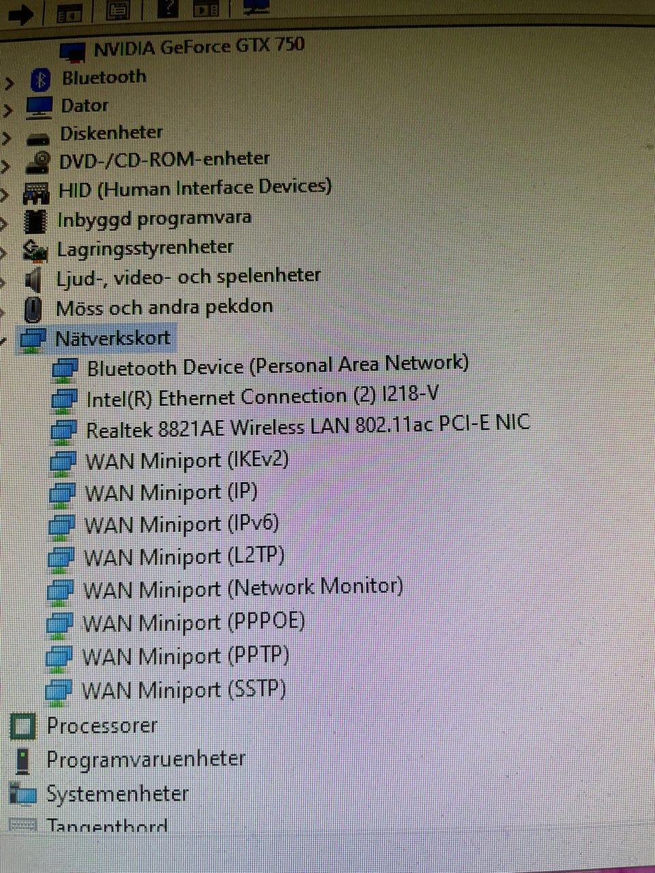
Task: Click the Möss och andra pekdon mouse icon
Action: pyautogui.click(x=32, y=310)
